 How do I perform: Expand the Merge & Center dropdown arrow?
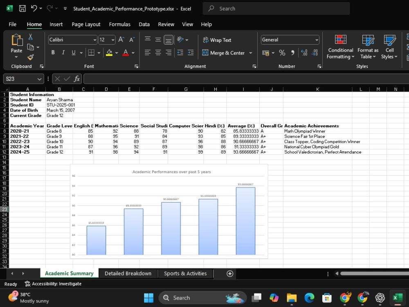coord(251,53)
